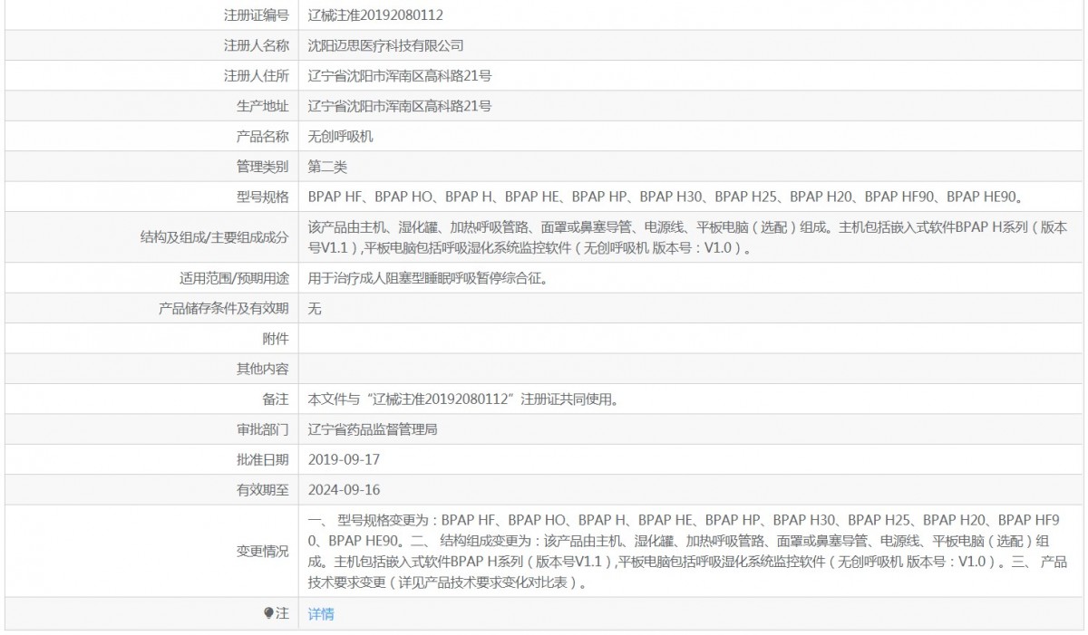Viewport: 1088px width, 635px height.
Task: Select the 注册人名称 label cell
Action: pyautogui.click(x=151, y=45)
